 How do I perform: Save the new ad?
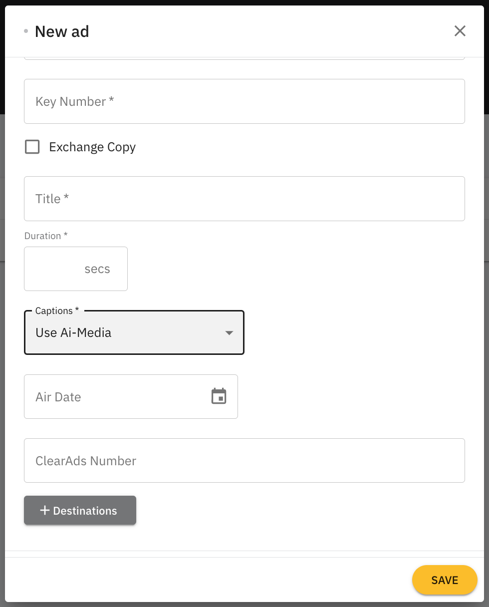pyautogui.click(x=444, y=580)
